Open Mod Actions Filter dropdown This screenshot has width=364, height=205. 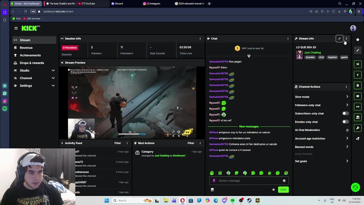[x=191, y=143]
